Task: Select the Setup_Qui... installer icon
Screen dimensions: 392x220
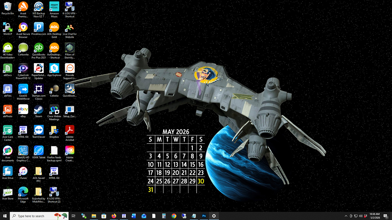Action: 70,111
